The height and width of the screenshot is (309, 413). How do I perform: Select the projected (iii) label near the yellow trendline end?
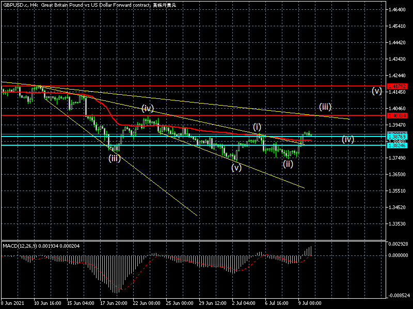pyautogui.click(x=325, y=107)
